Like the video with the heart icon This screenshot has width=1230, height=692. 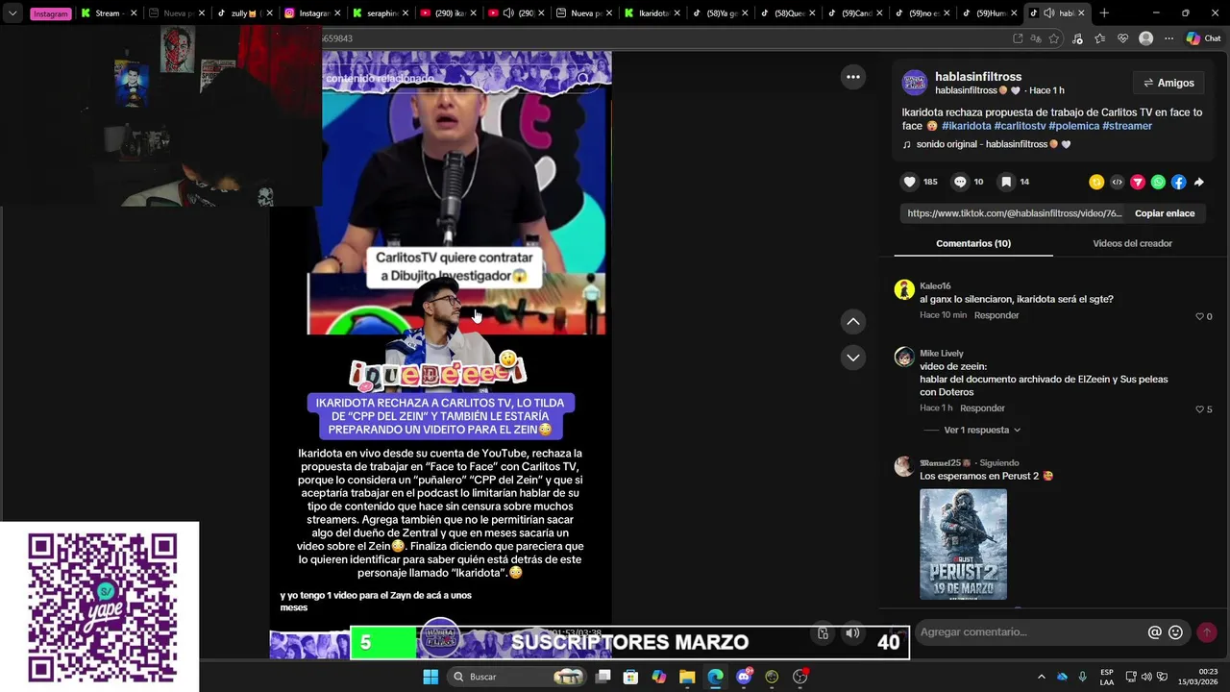click(909, 182)
